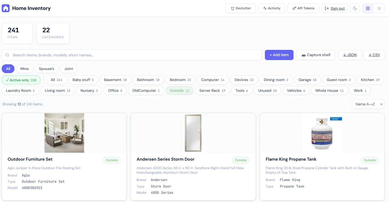Click the Agio brand value

pyautogui.click(x=26, y=175)
